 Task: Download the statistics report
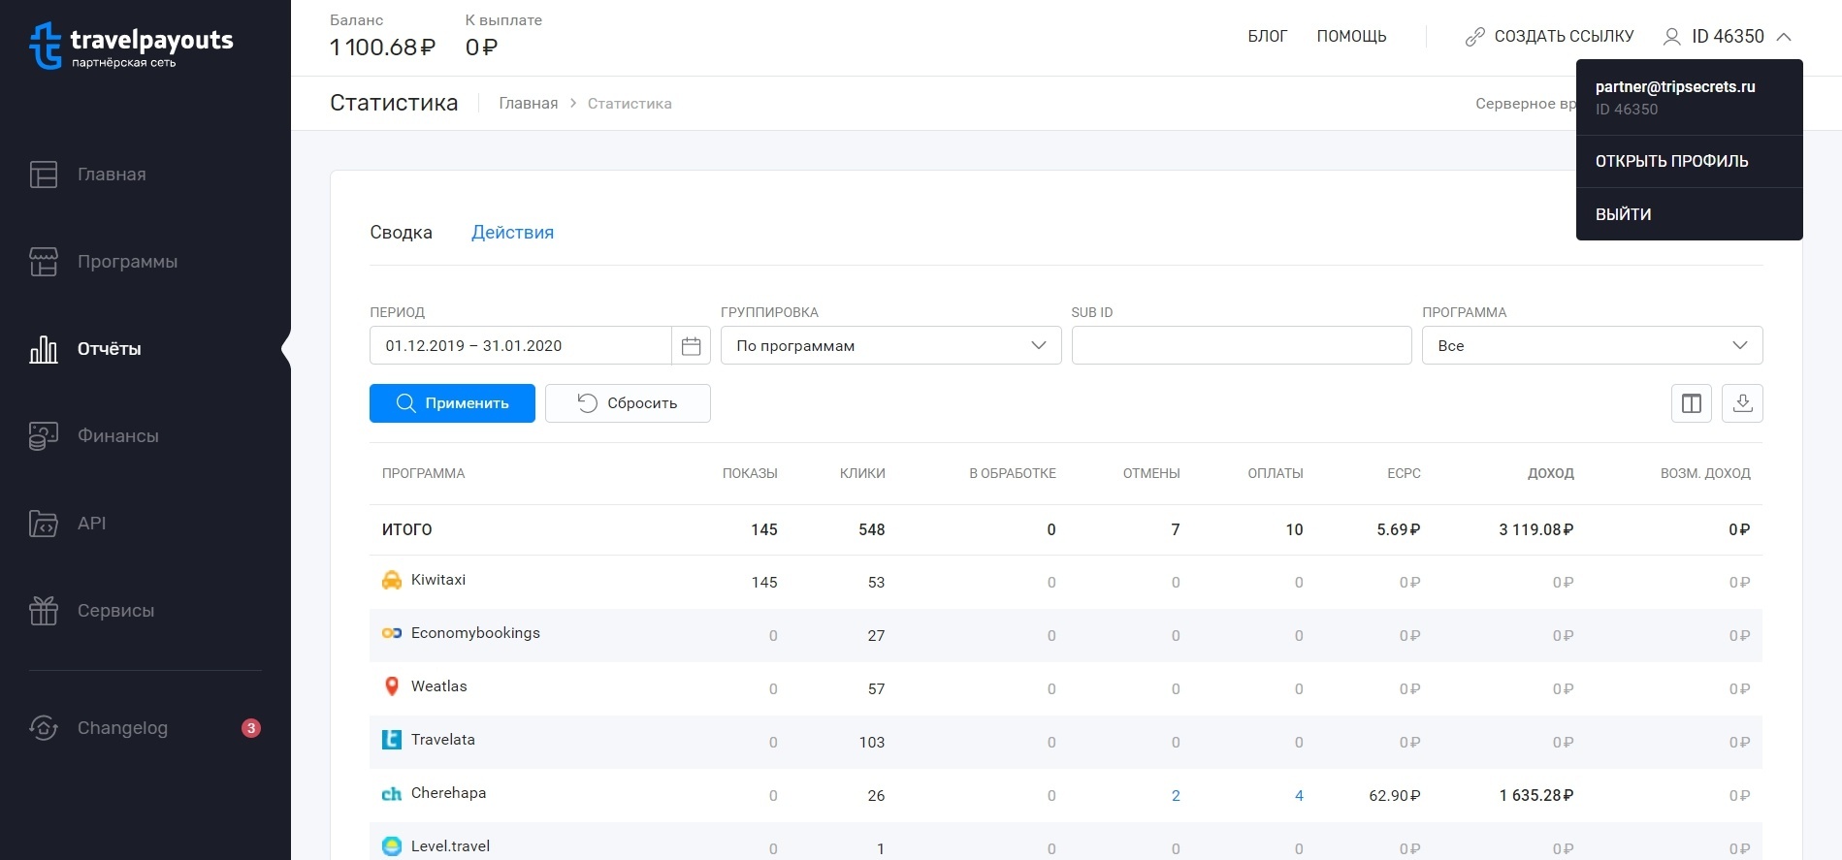1742,403
